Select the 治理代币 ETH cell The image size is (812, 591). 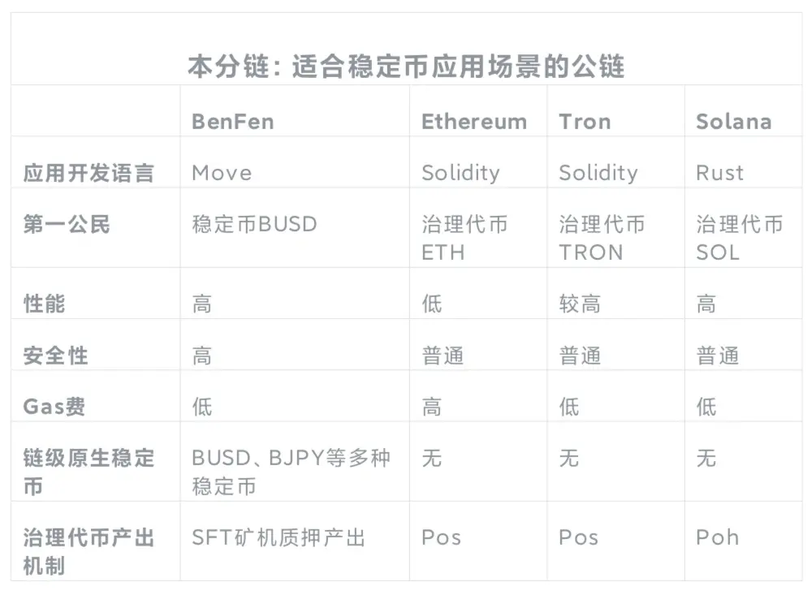pyautogui.click(x=464, y=238)
